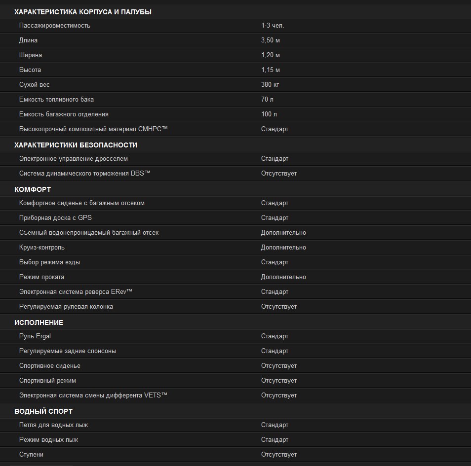Click the ВОДНЫЙ СПОРТ section heading
Screen dimensions: 471x466
tap(43, 411)
